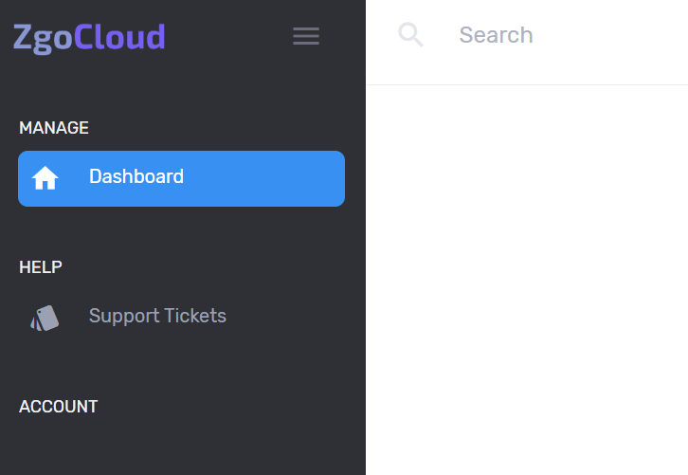
Task: Open the Support Tickets menu item
Action: pos(181,317)
